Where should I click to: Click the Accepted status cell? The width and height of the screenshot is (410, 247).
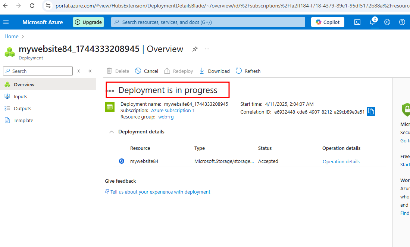(x=268, y=161)
